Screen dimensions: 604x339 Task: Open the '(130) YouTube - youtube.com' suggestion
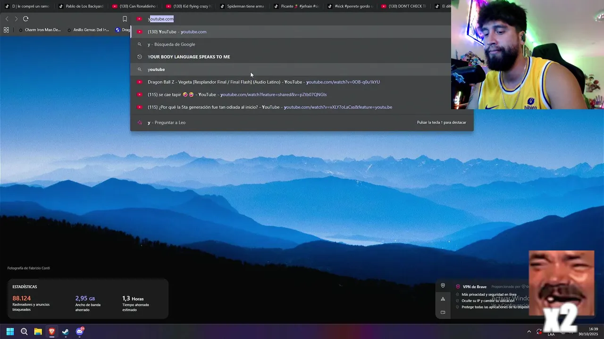click(x=302, y=32)
